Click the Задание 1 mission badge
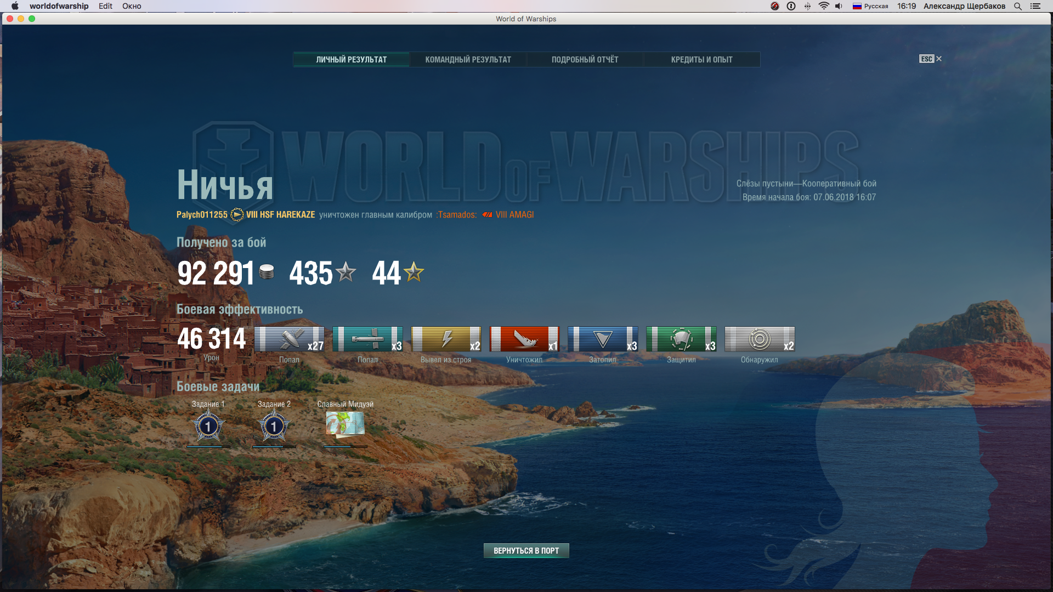Screen dimensions: 1053x592 [208, 426]
